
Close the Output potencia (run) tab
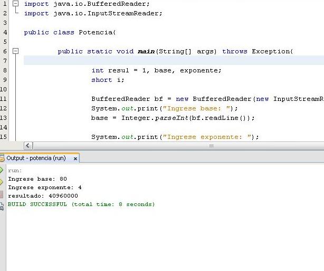(x=75, y=158)
